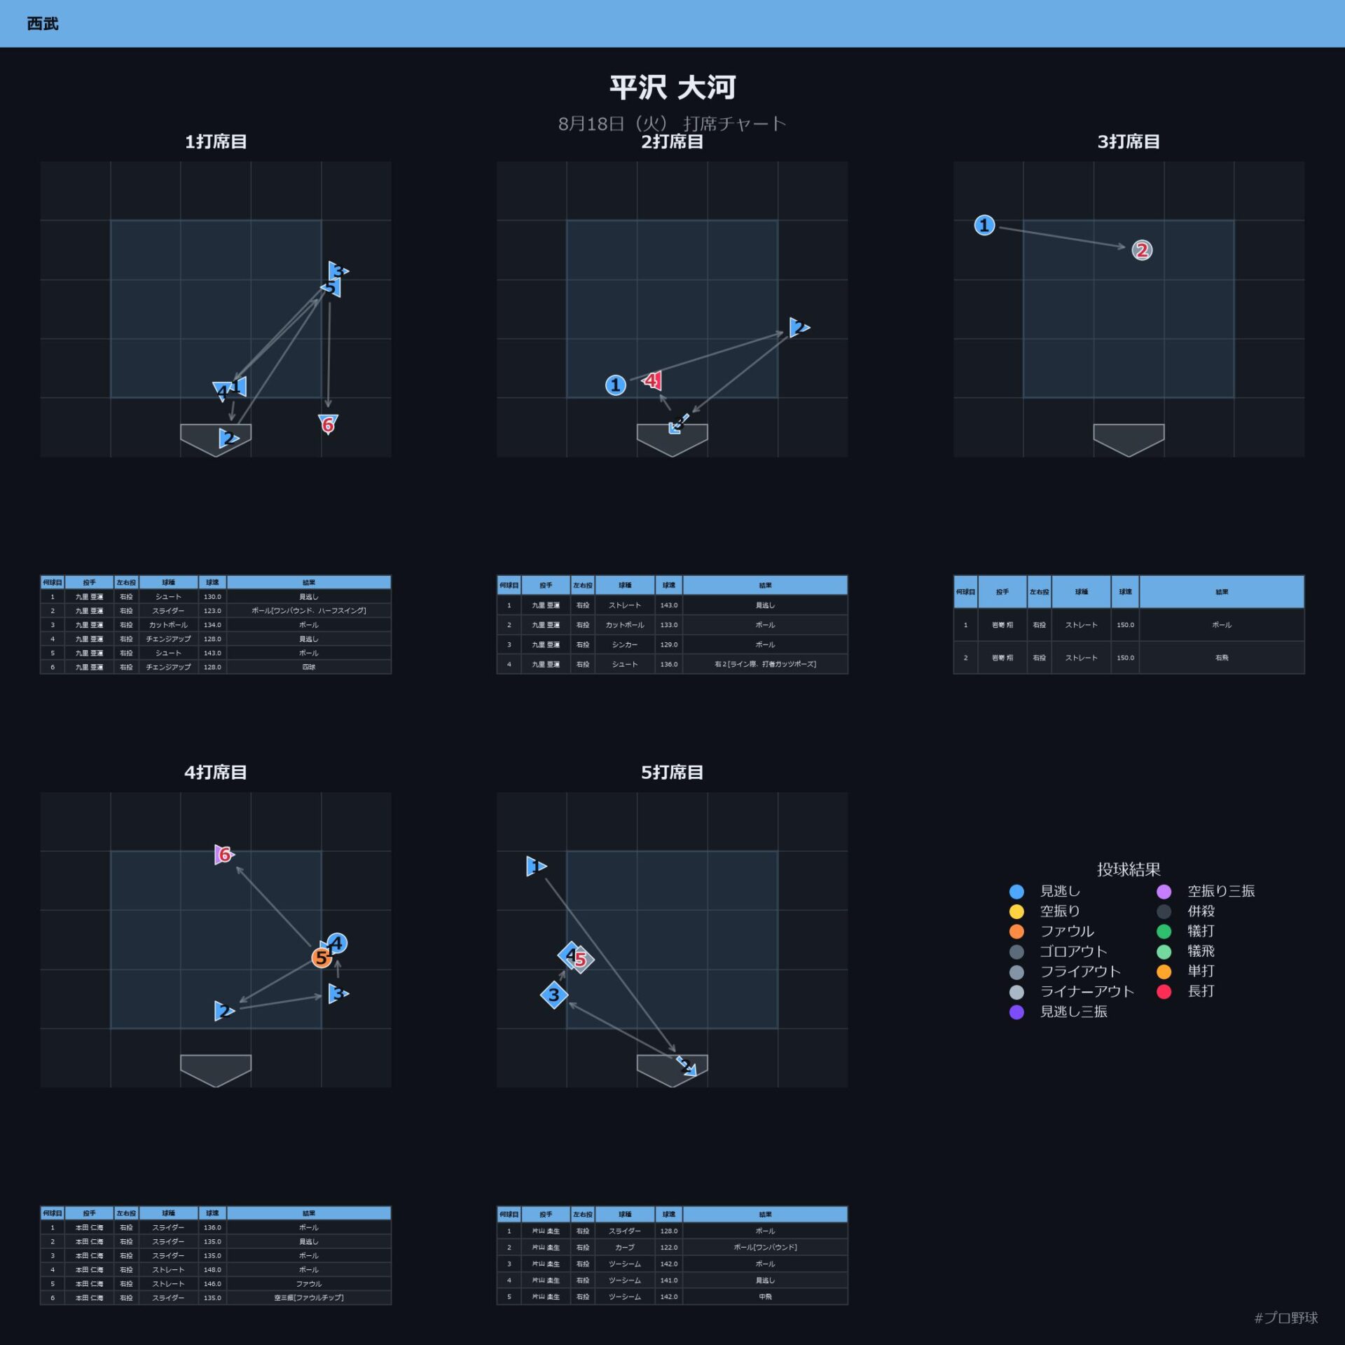Select orange foul marker 5 in 4打席目
This screenshot has width=1345, height=1345.
[x=322, y=957]
